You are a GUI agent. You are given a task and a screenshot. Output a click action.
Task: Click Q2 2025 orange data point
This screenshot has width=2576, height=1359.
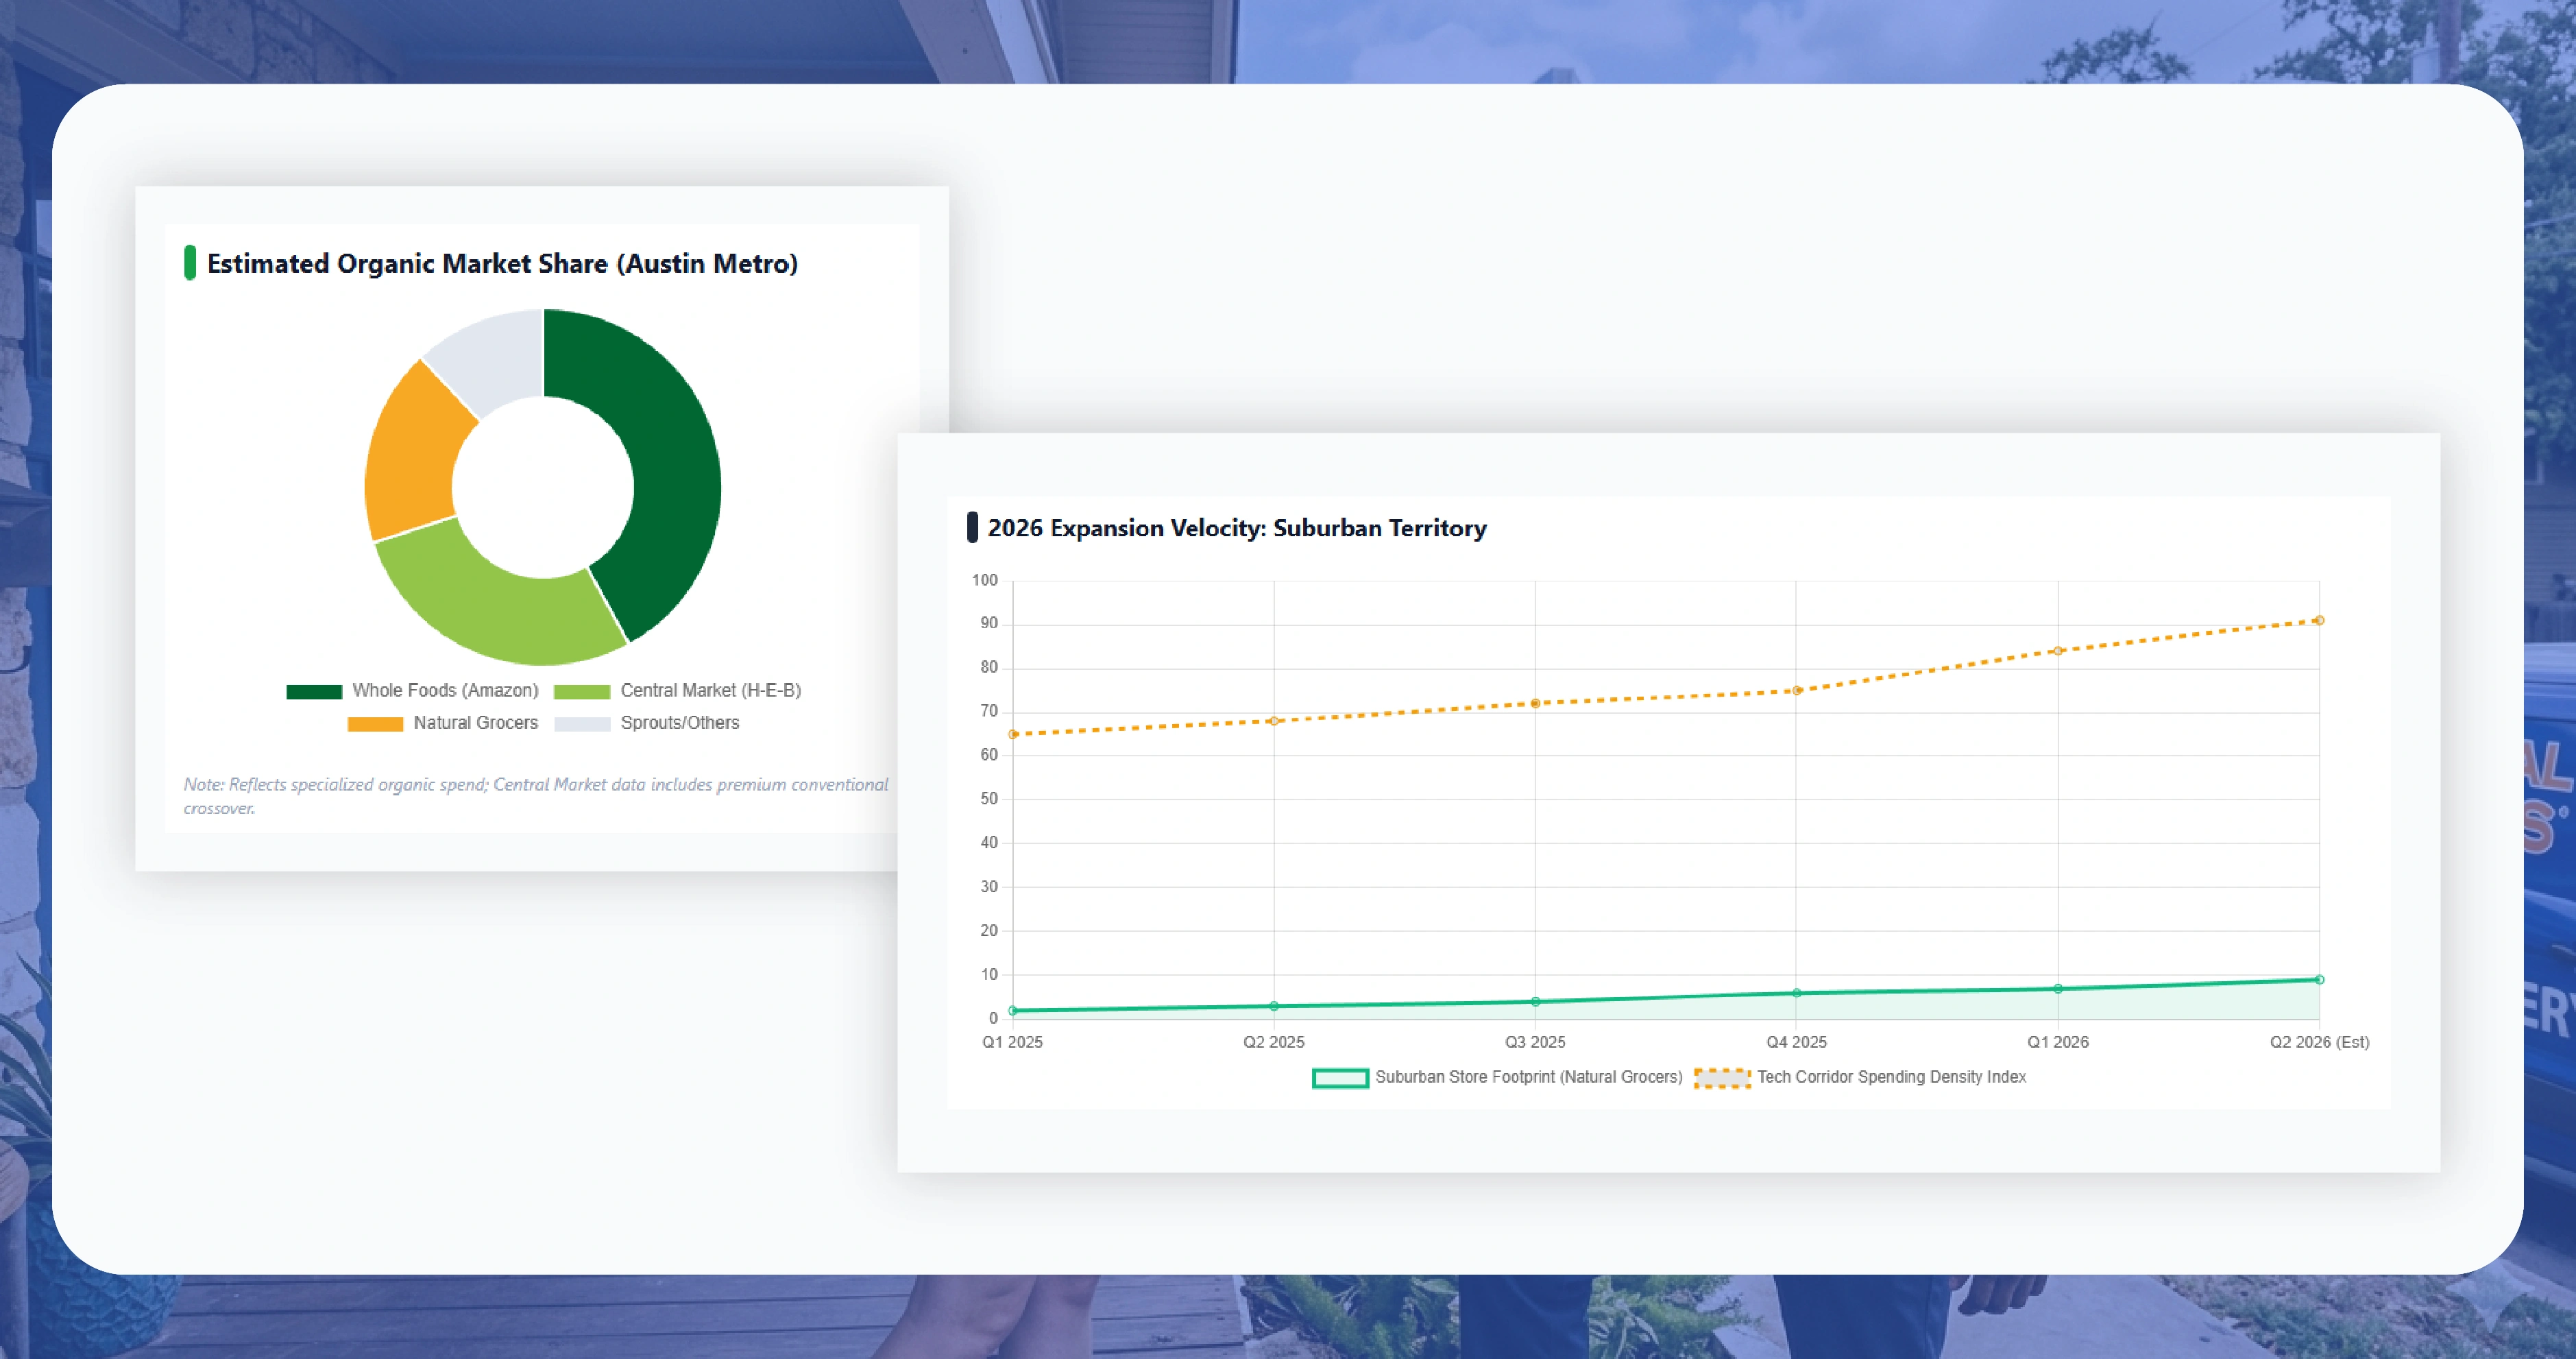pyautogui.click(x=1273, y=721)
